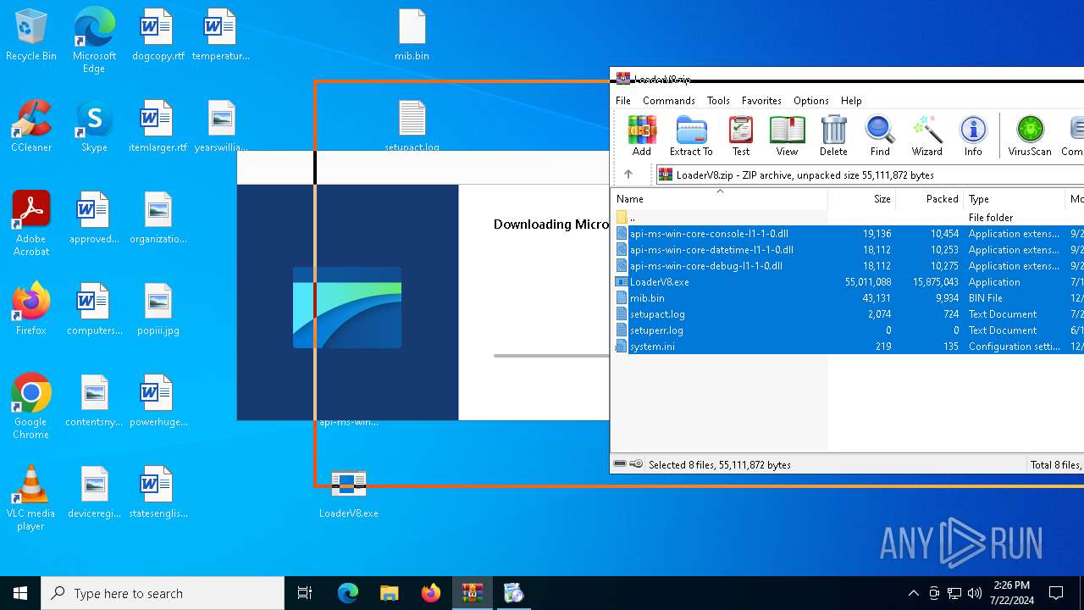The image size is (1084, 610).
Task: Click the View toolbar icon
Action: point(787,136)
